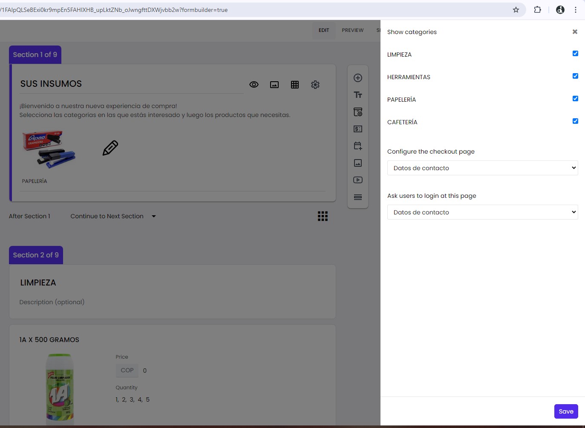Screen dimensions: 585x428
Task: Toggle the CAFETERÍA category checkbox
Action: click(x=575, y=121)
